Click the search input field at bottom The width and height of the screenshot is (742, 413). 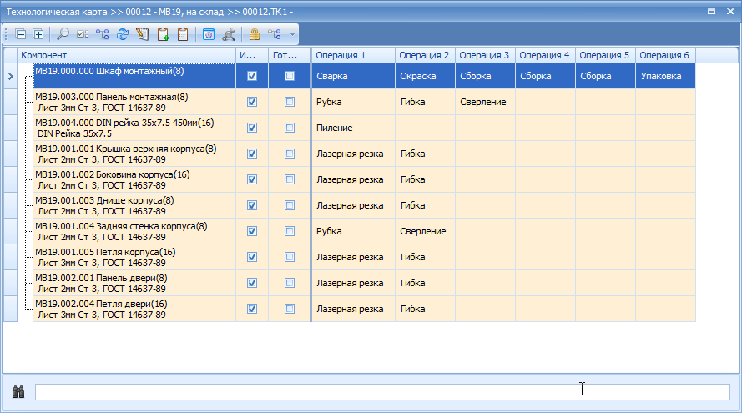click(382, 391)
